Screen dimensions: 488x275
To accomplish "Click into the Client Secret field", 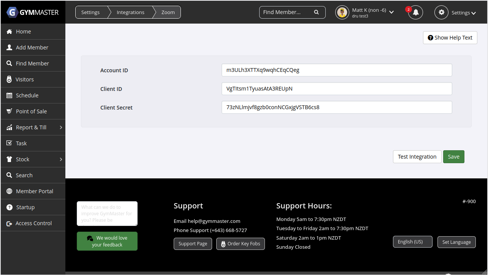I will click(x=336, y=107).
